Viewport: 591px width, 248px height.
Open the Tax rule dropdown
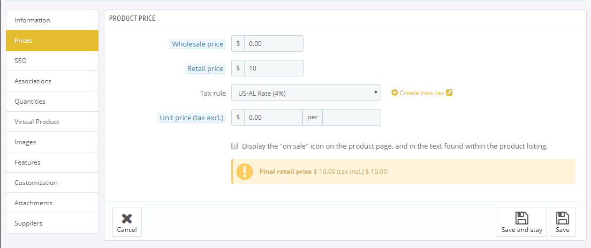(x=306, y=93)
